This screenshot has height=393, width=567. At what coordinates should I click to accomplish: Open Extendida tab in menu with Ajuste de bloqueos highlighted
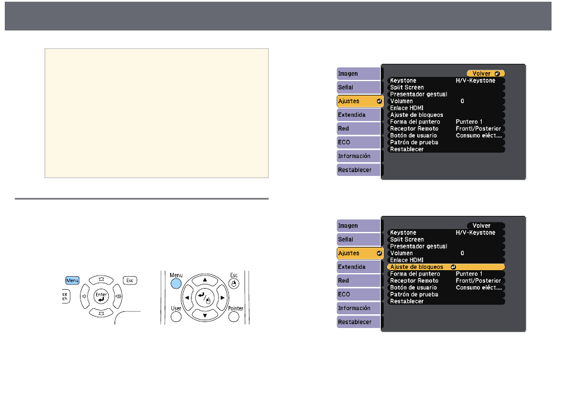click(x=358, y=267)
